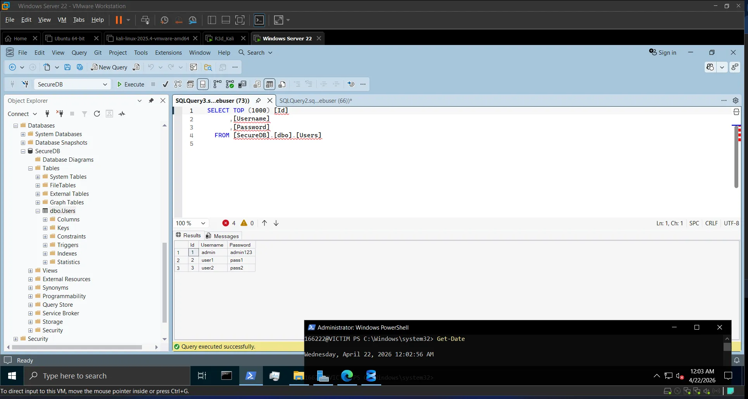The height and width of the screenshot is (399, 748).
Task: Click Specify Values for Template Parameters icon
Action: 351,84
